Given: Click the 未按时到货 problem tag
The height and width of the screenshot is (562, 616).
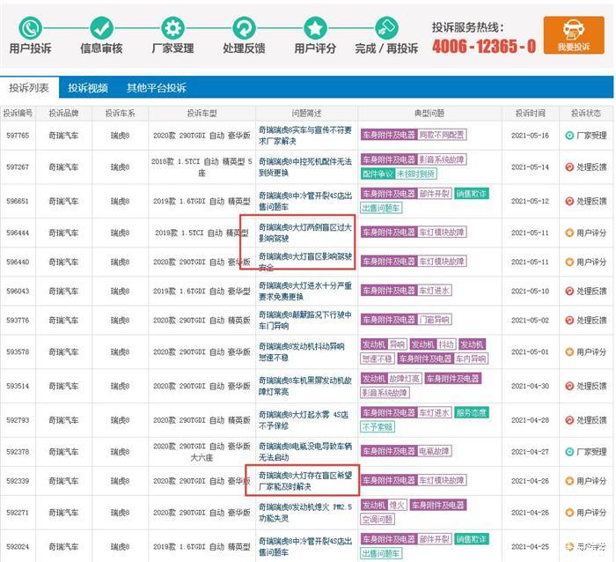Looking at the screenshot, I should click(415, 174).
